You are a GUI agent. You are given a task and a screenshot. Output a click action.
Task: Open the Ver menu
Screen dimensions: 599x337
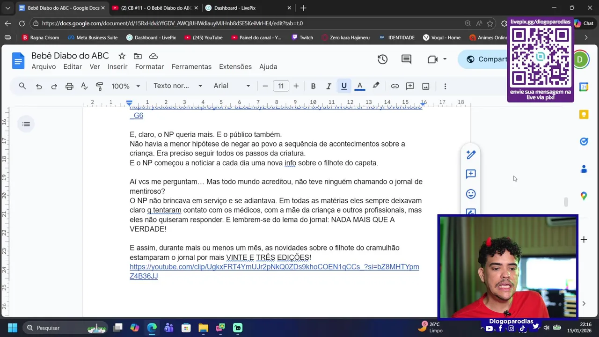click(95, 67)
